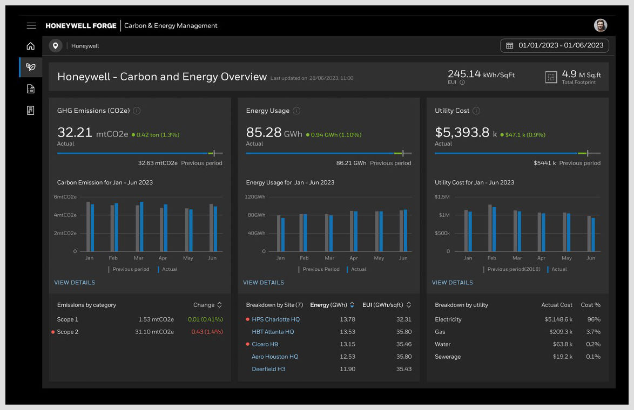Click the location pin icon beside Honeywell
The height and width of the screenshot is (410, 634).
pyautogui.click(x=56, y=46)
